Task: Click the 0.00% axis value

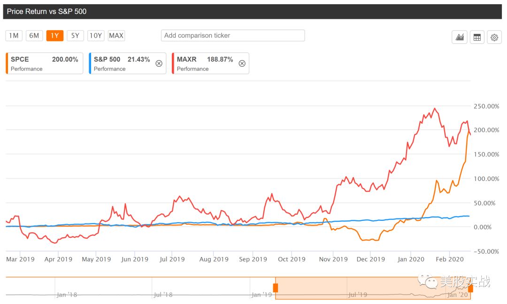Action: (x=483, y=227)
